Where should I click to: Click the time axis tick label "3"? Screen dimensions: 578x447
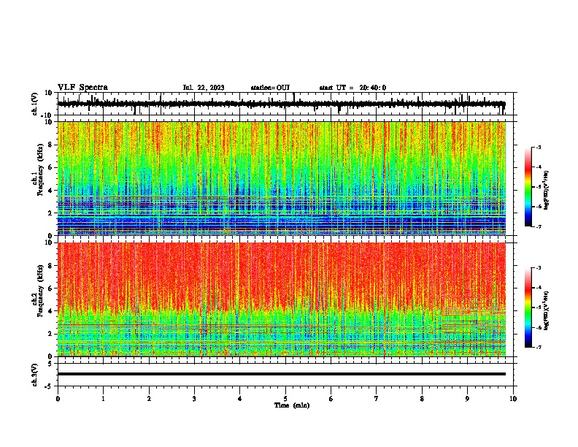pos(194,399)
